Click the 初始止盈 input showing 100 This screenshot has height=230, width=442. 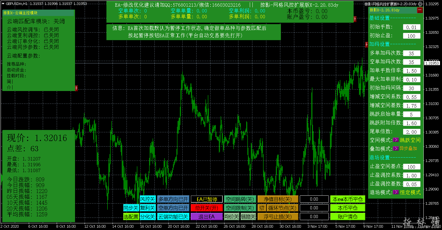pyautogui.click(x=412, y=36)
